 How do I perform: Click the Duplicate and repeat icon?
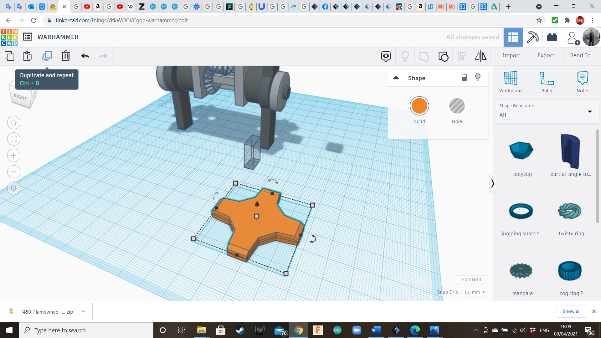(47, 56)
